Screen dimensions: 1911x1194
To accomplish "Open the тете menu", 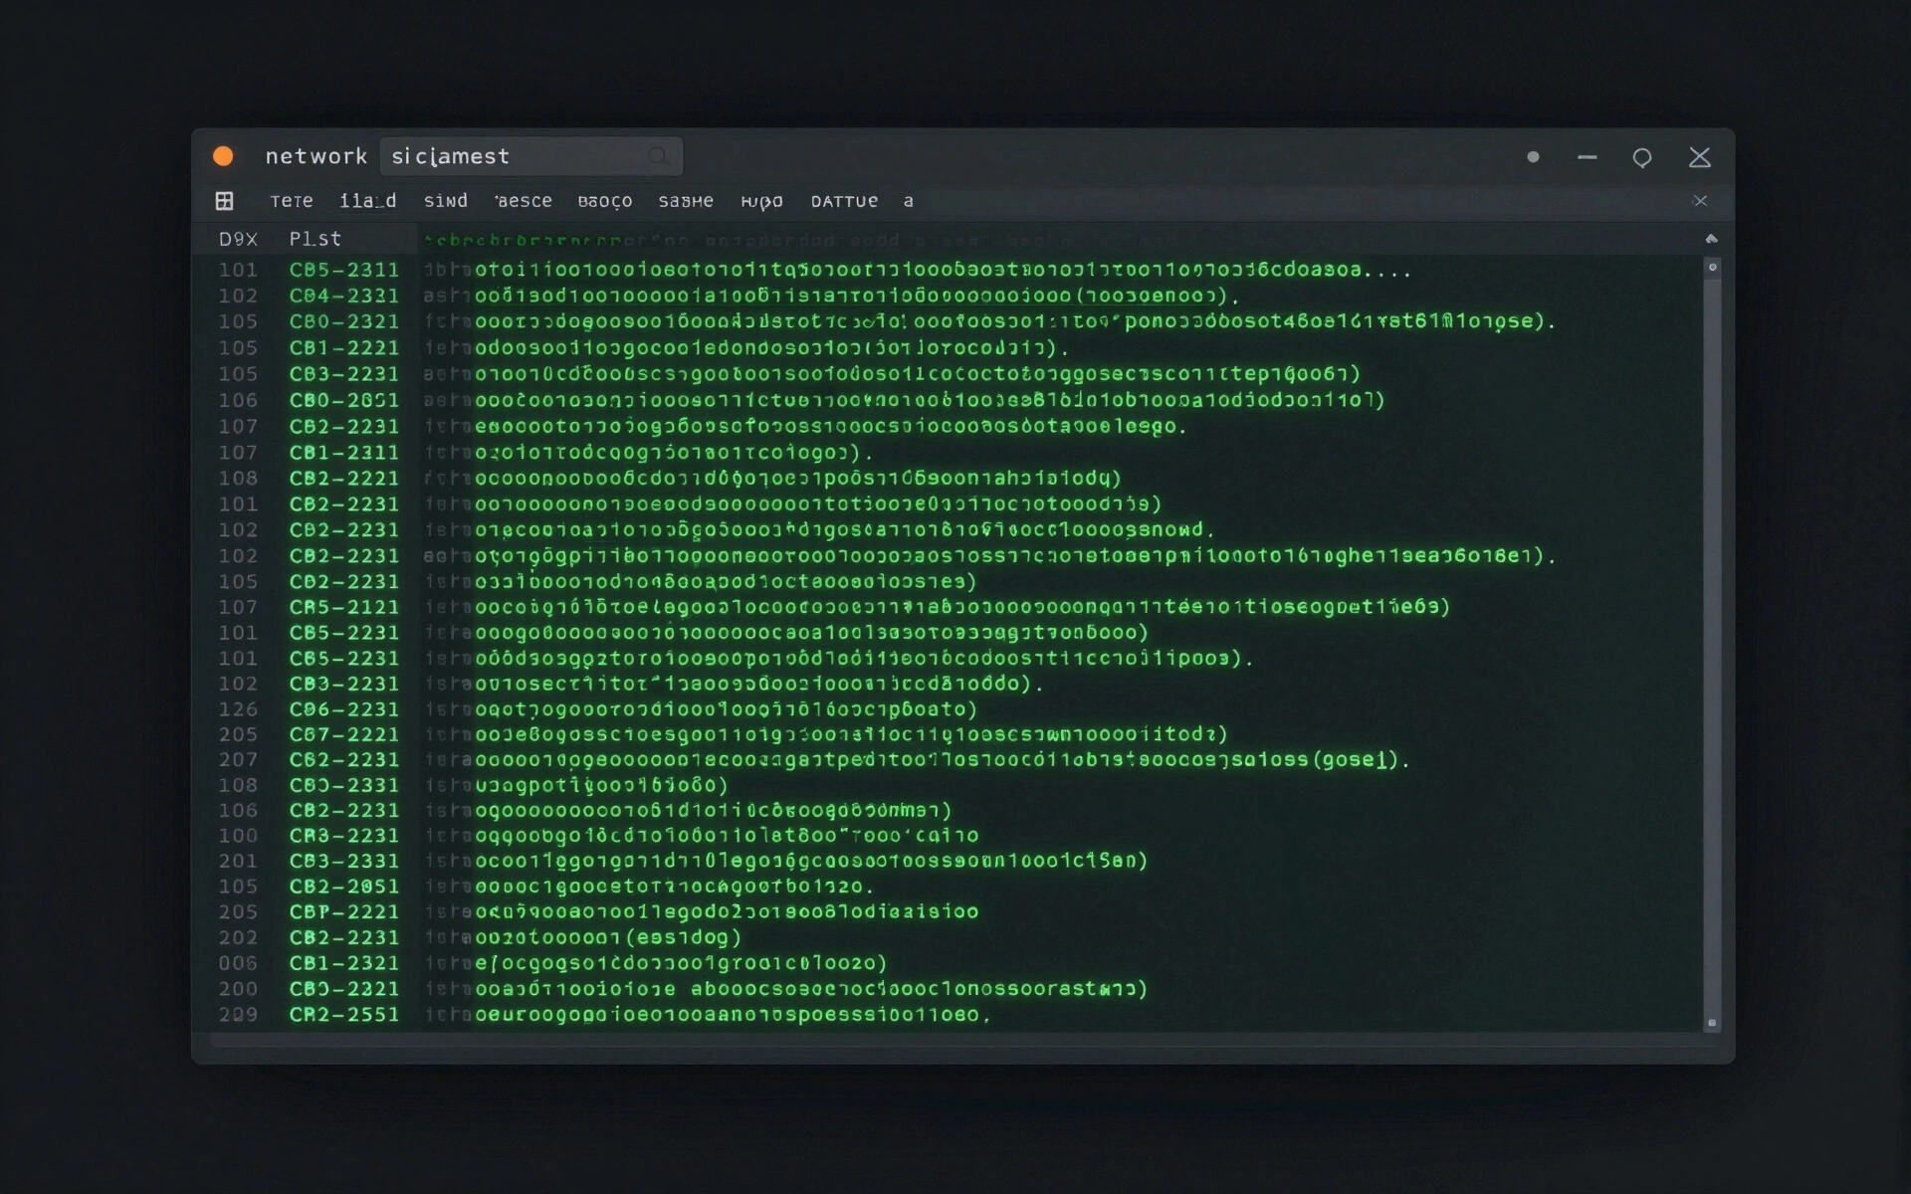I will pyautogui.click(x=291, y=201).
